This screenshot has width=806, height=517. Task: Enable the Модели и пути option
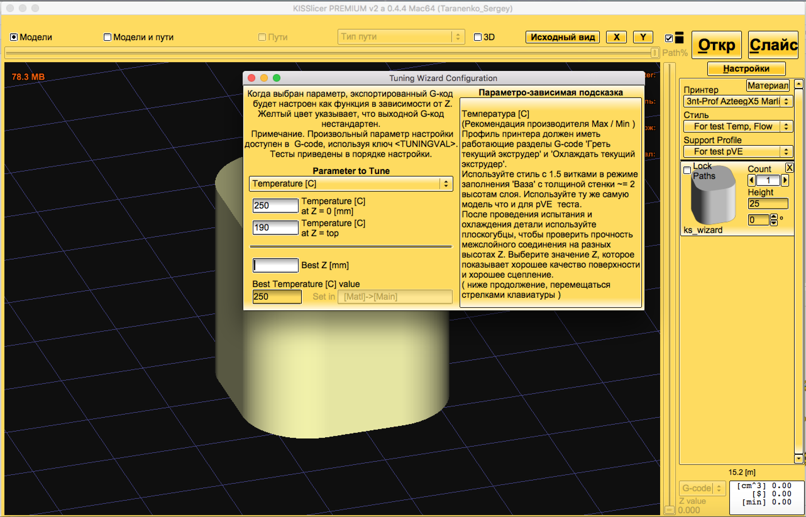(107, 37)
